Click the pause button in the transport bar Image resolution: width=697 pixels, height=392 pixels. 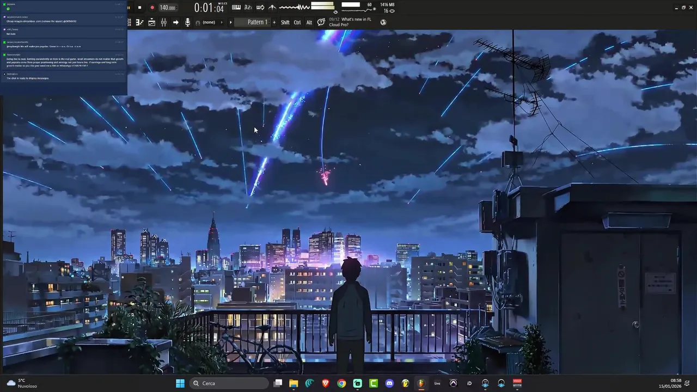129,8
